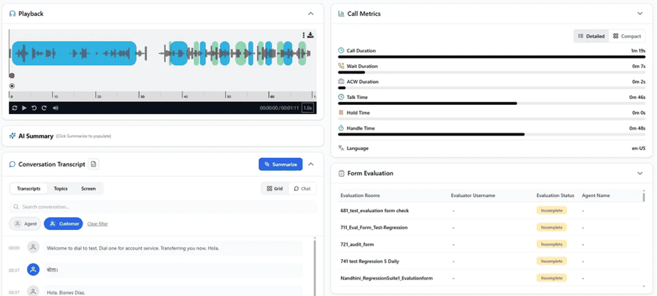Screen dimensions: 657x296
Task: Click the sparkle icon next to AI Summary
Action: pyautogui.click(x=12, y=136)
